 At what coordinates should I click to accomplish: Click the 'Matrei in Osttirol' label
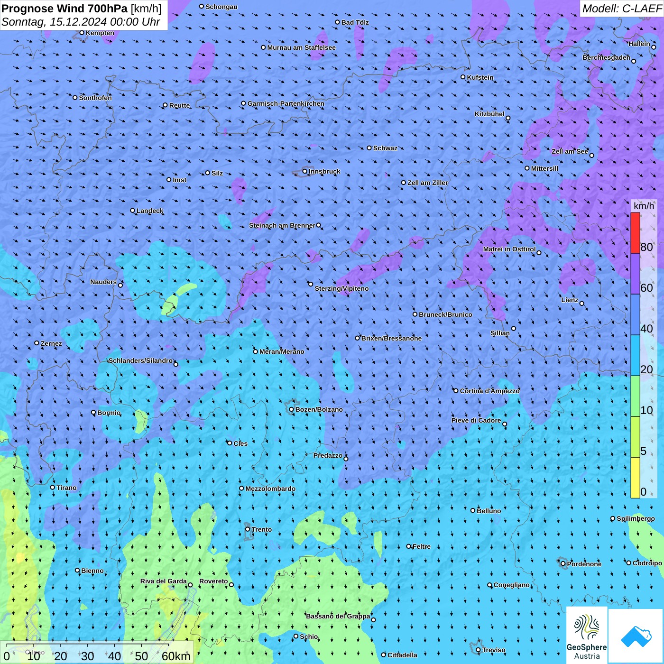(x=509, y=249)
